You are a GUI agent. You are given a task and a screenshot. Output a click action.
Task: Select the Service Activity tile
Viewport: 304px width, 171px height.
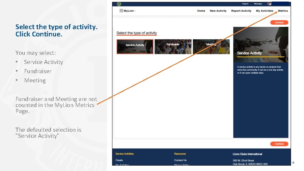coord(135,47)
